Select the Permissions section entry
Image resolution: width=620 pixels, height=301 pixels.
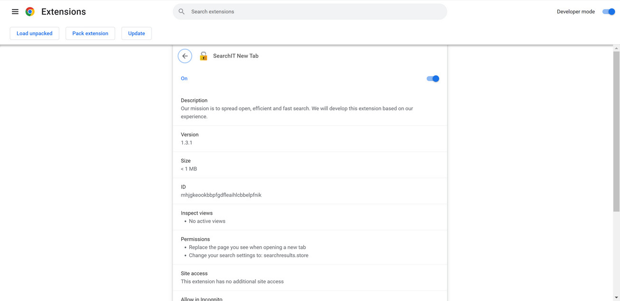pyautogui.click(x=195, y=239)
